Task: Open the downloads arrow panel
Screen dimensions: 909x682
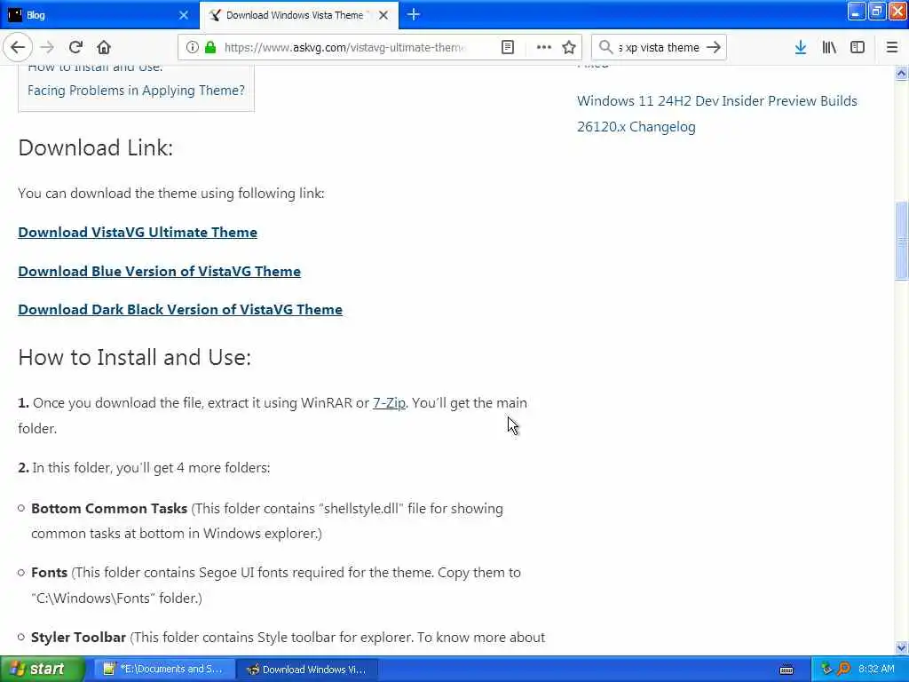Action: (801, 48)
